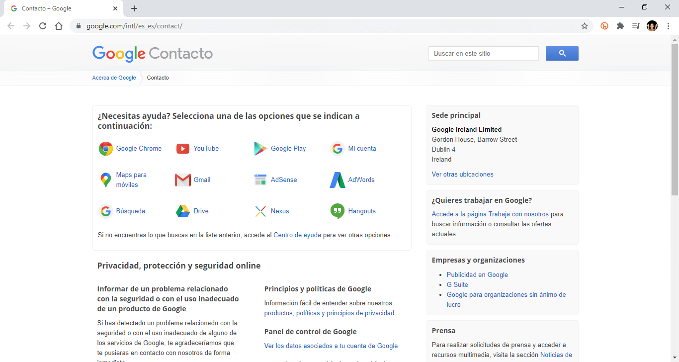The image size is (679, 362).
Task: Click the 'Sede principal' heading
Action: point(456,115)
